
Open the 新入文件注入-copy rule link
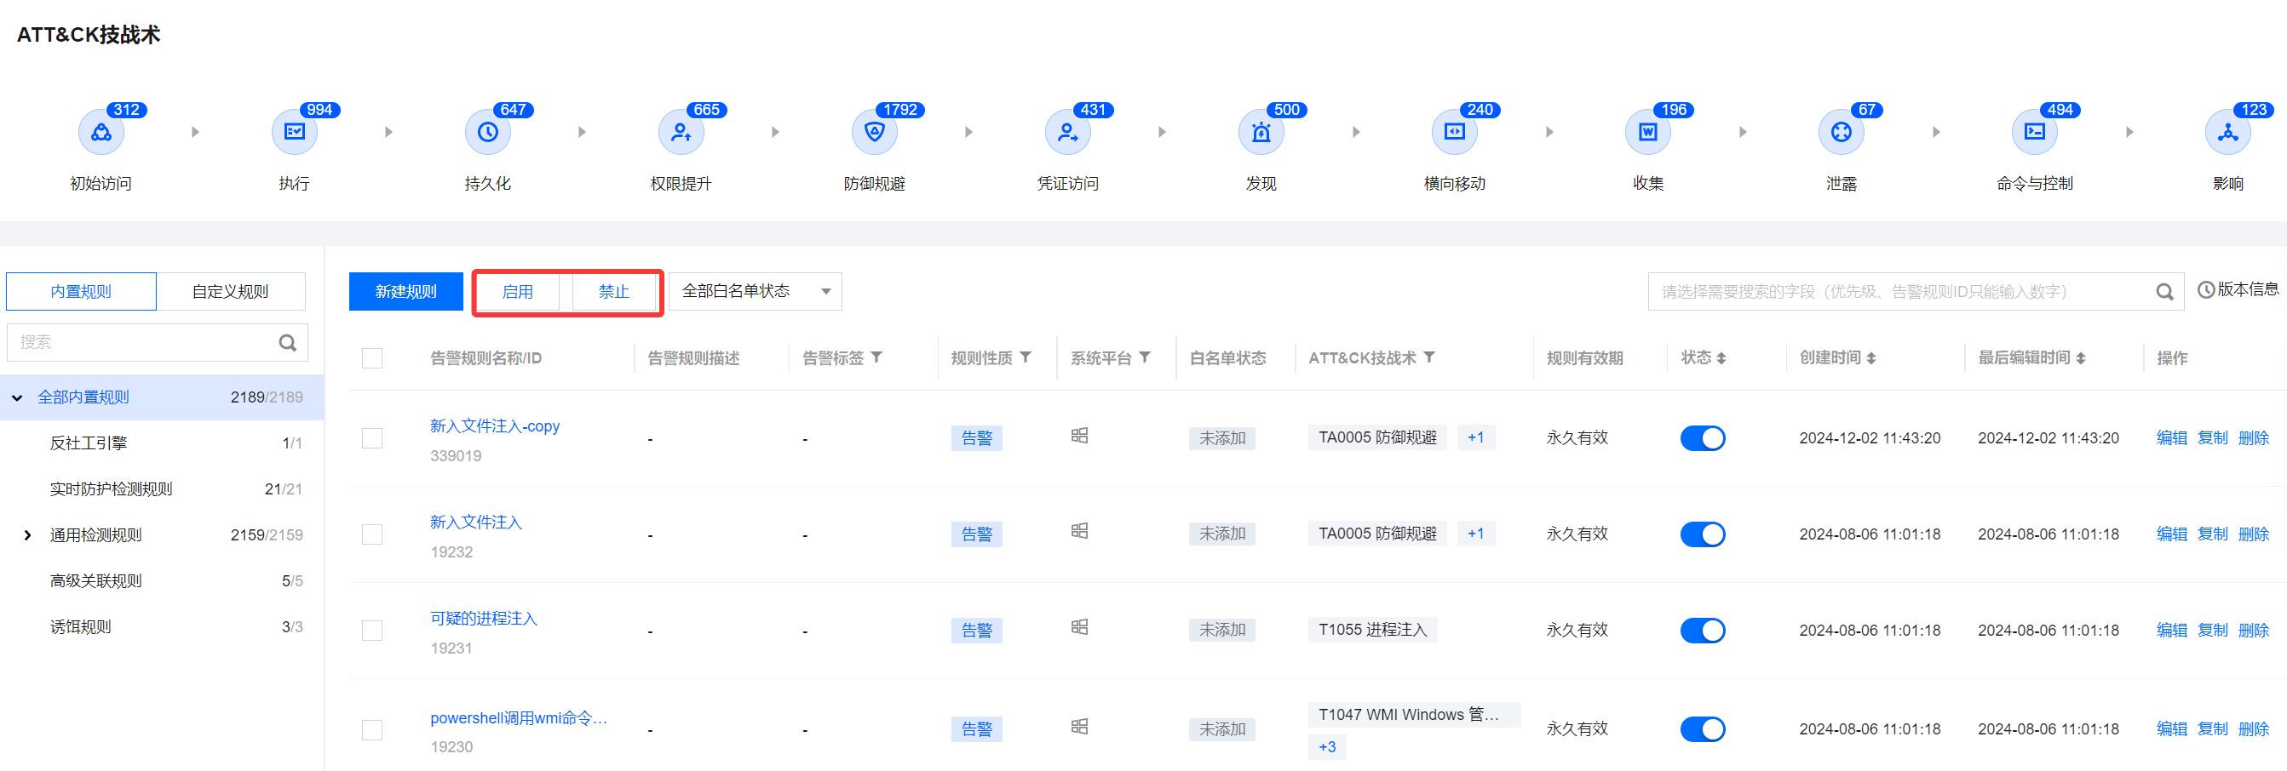[495, 425]
